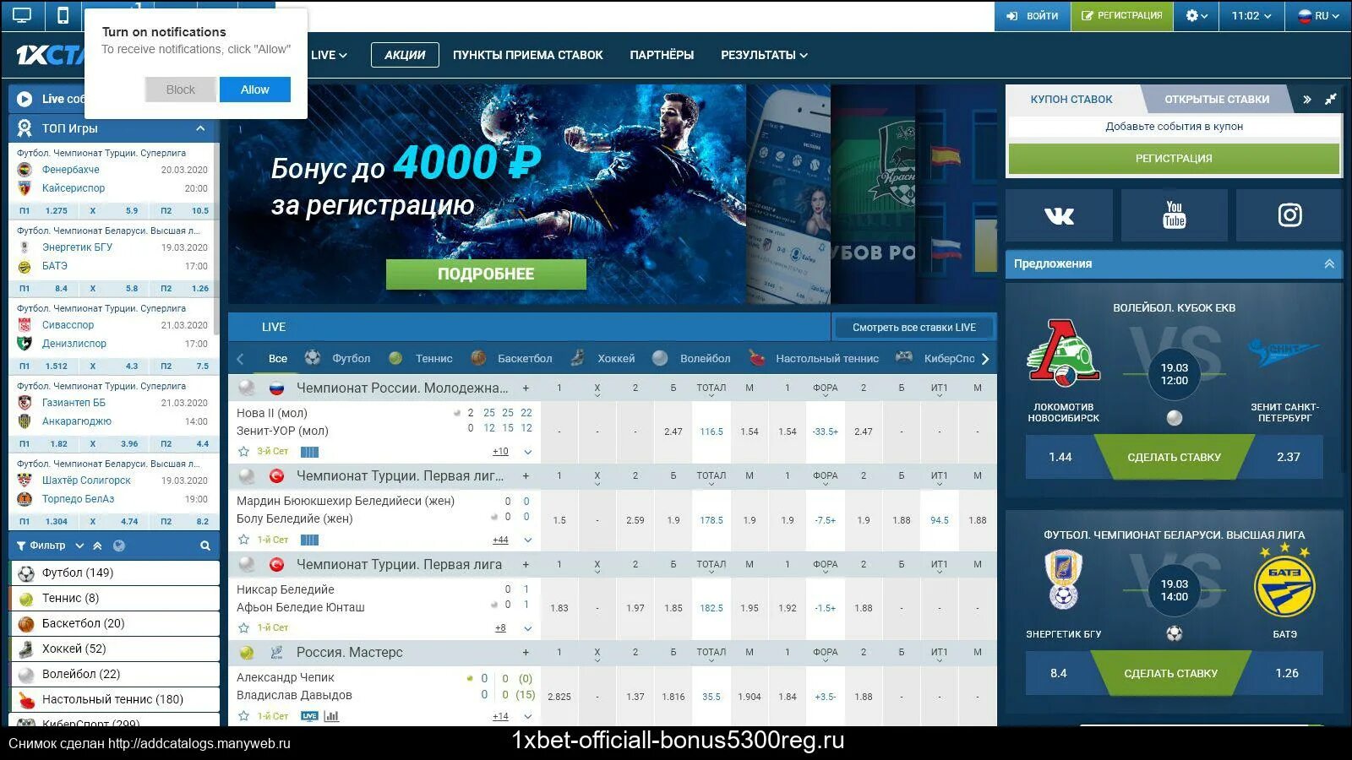Switch to desktop version icon
Viewport: 1352px width, 760px height.
[22, 15]
